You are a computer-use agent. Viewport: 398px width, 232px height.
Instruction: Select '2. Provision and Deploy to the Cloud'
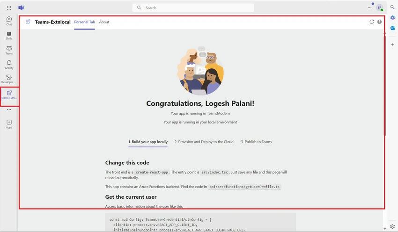pyautogui.click(x=204, y=142)
